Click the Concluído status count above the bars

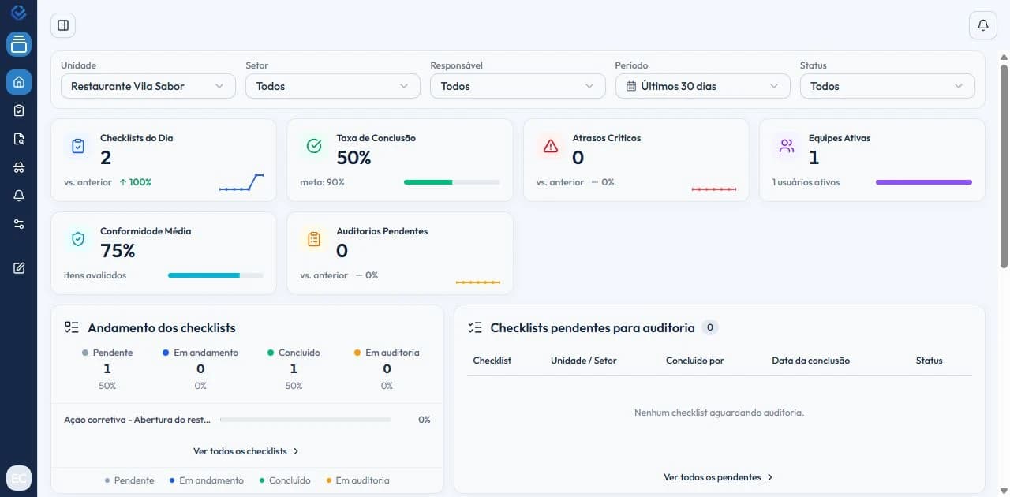click(294, 369)
